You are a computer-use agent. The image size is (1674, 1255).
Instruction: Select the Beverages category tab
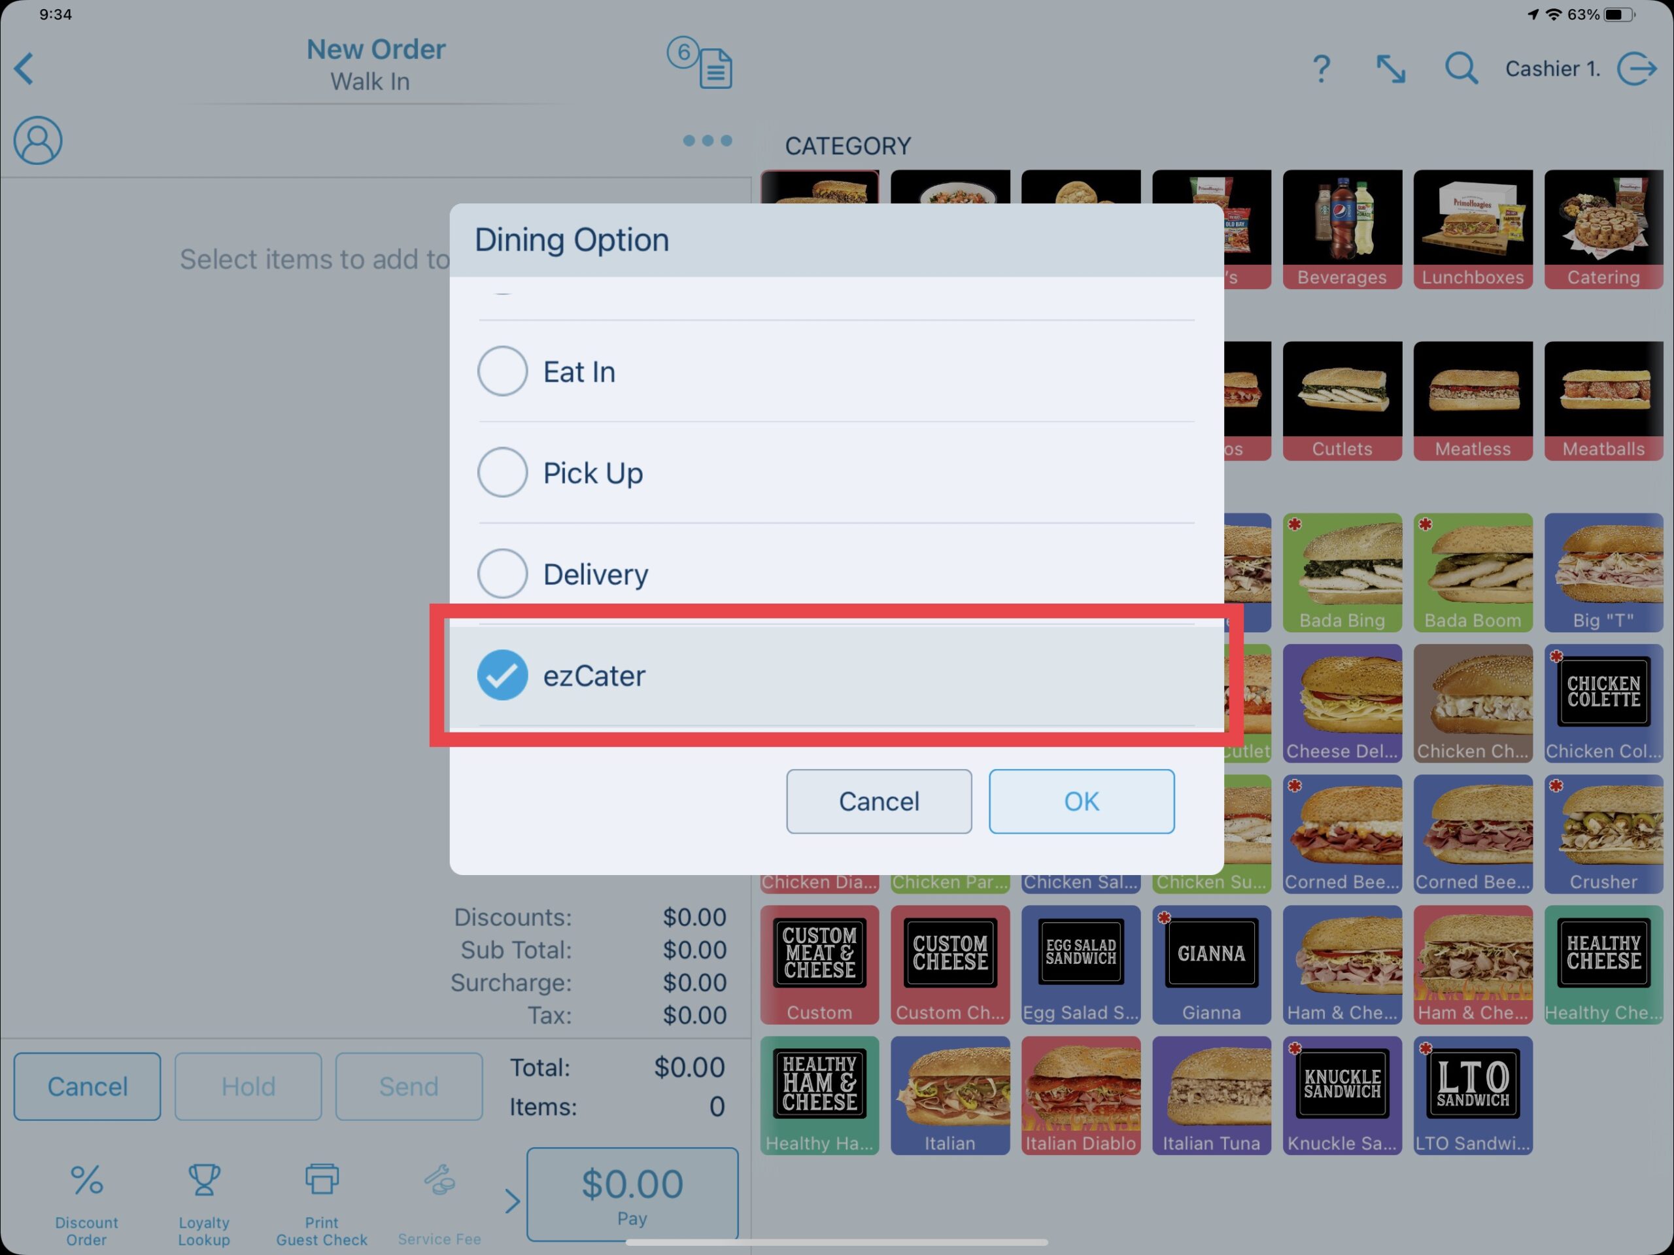(x=1342, y=230)
